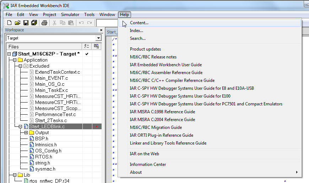Viewport: 309px width, 183px height.
Task: Open M16C/R8C Release notes
Action: click(153, 57)
